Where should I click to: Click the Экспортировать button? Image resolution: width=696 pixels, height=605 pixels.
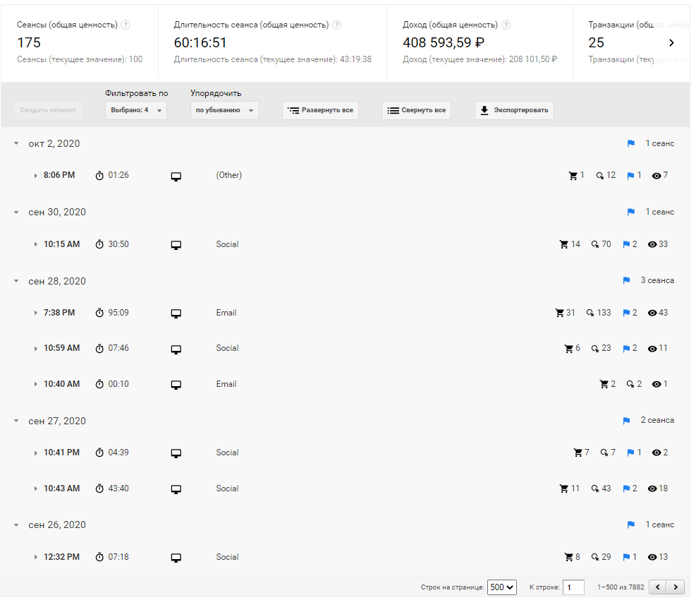point(514,111)
